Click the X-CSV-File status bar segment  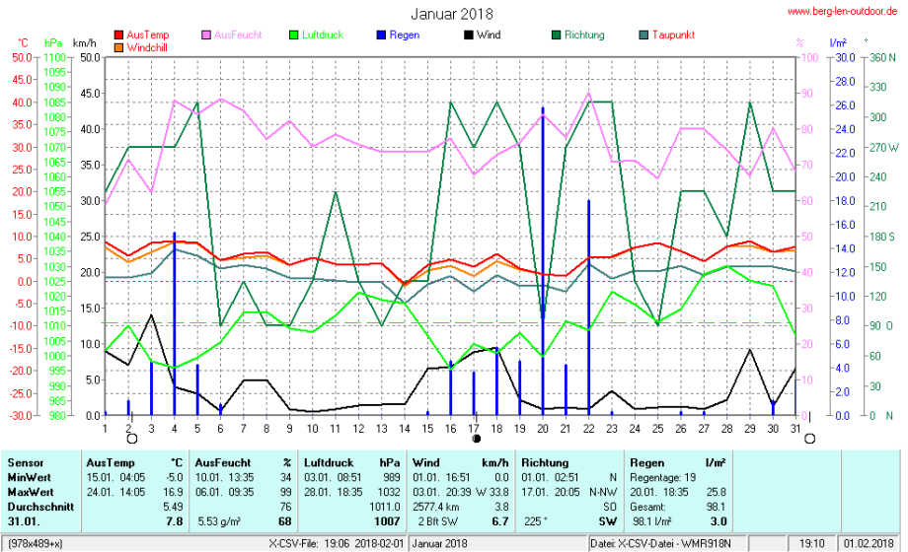click(336, 543)
